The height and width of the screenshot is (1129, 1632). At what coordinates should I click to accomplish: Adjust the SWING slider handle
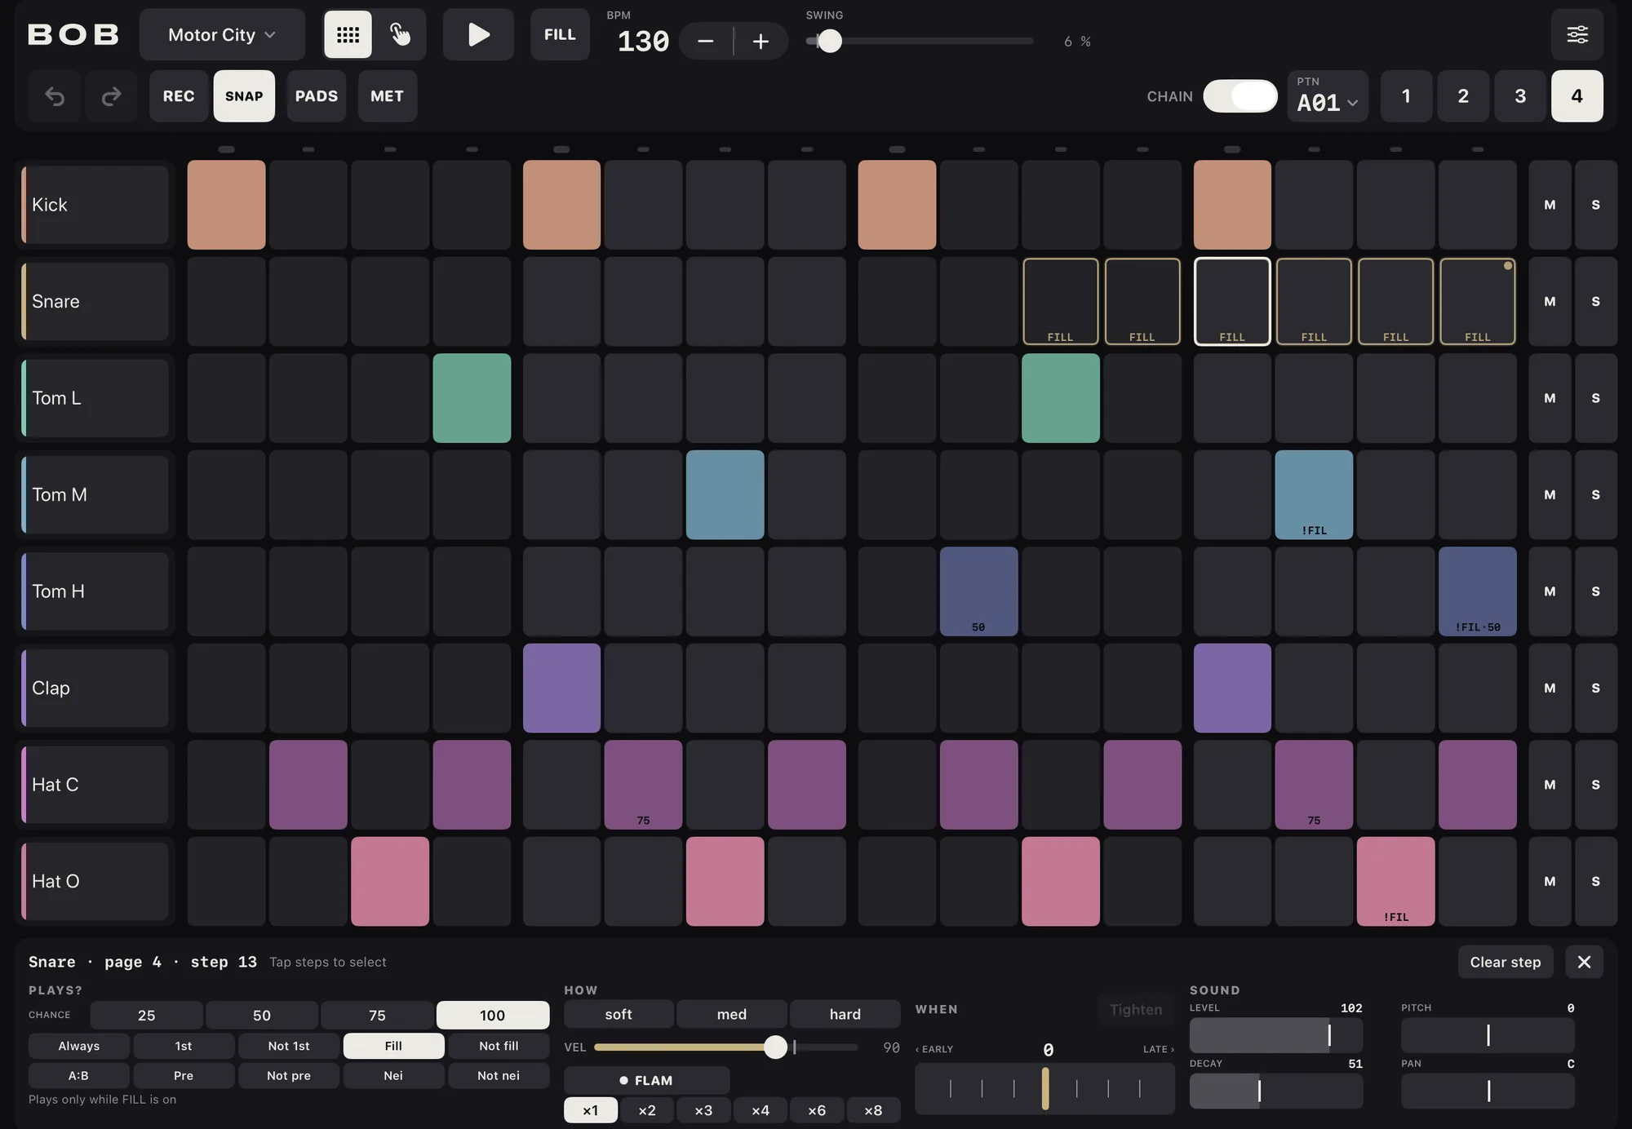[x=830, y=41]
